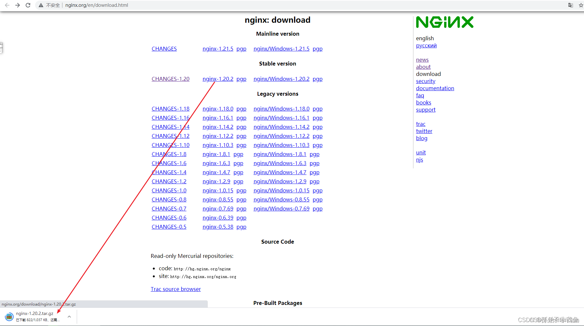The height and width of the screenshot is (326, 584).
Task: Open the twitter link
Action: [x=424, y=131]
